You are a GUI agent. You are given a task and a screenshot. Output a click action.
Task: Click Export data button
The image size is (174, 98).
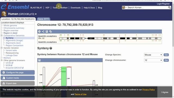coord(18,83)
